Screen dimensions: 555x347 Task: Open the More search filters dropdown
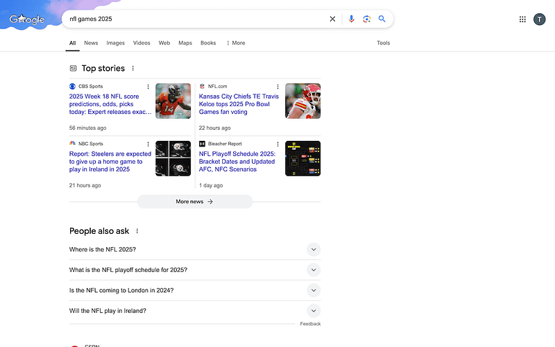point(235,43)
